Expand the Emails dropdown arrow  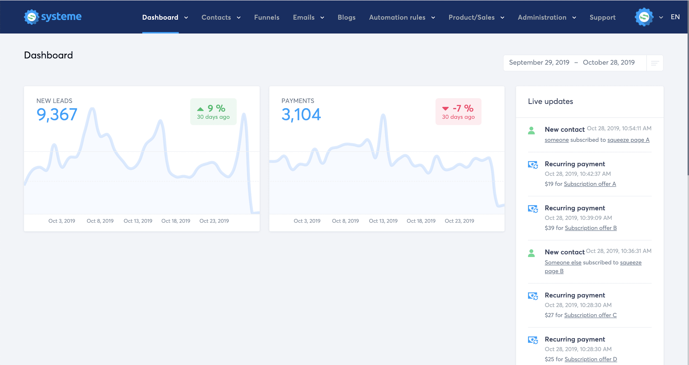coord(322,18)
